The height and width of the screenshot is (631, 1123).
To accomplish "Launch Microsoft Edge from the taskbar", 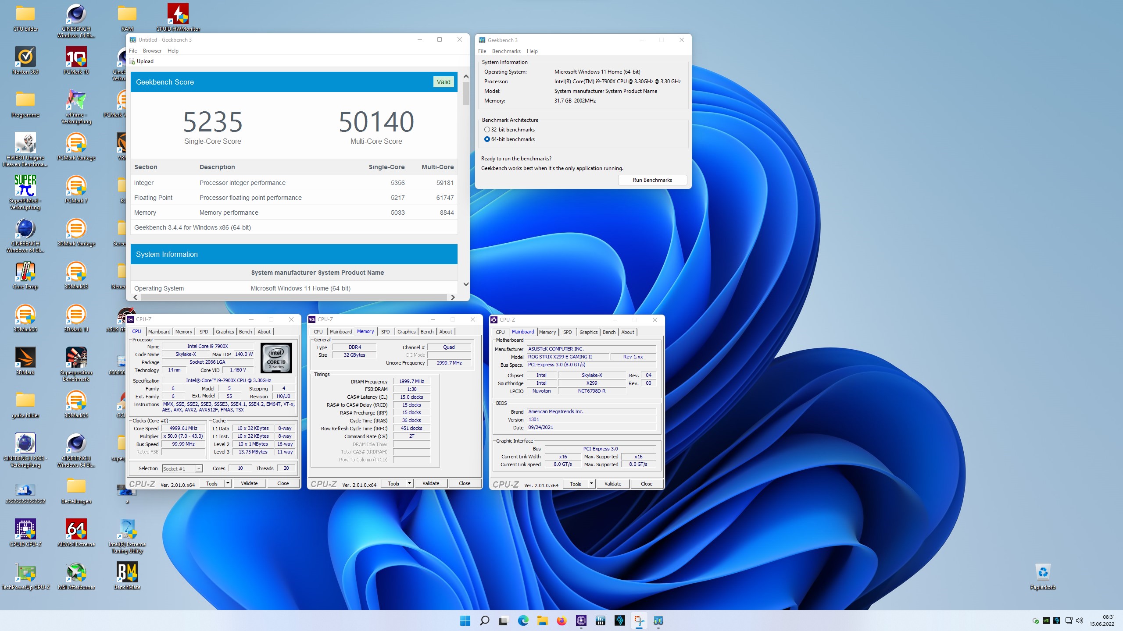I will pos(523,620).
